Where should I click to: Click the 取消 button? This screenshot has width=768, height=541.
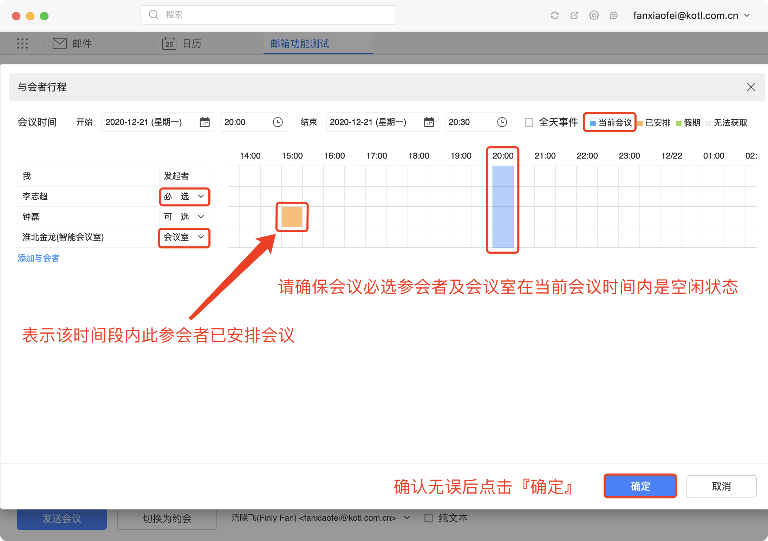[x=721, y=486]
